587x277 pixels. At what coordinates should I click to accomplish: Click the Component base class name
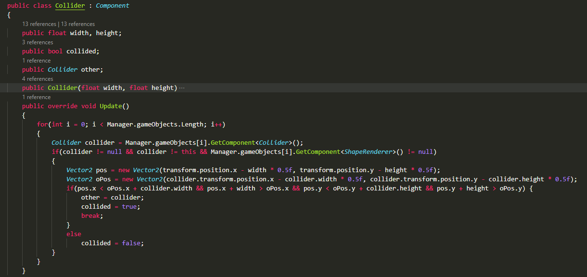(113, 6)
